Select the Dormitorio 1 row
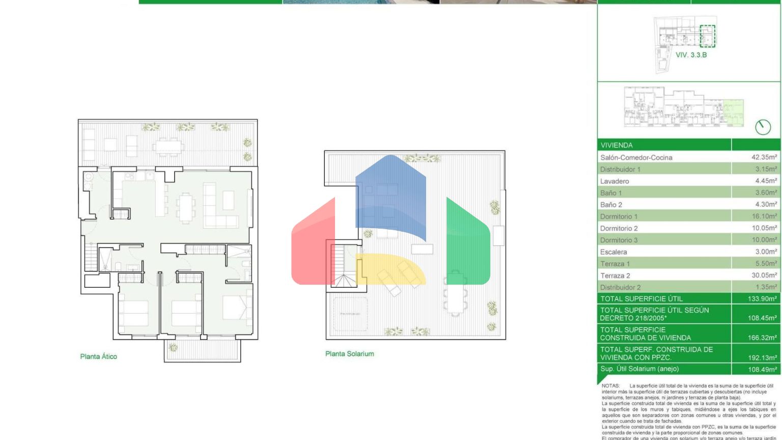The width and height of the screenshot is (782, 440). (688, 216)
